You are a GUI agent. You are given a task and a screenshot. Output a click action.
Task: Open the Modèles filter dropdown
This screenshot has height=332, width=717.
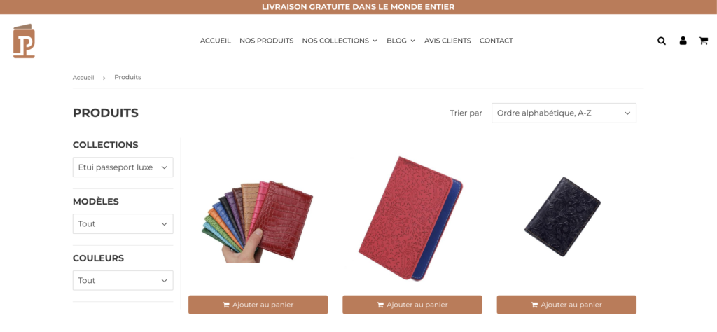tap(123, 224)
